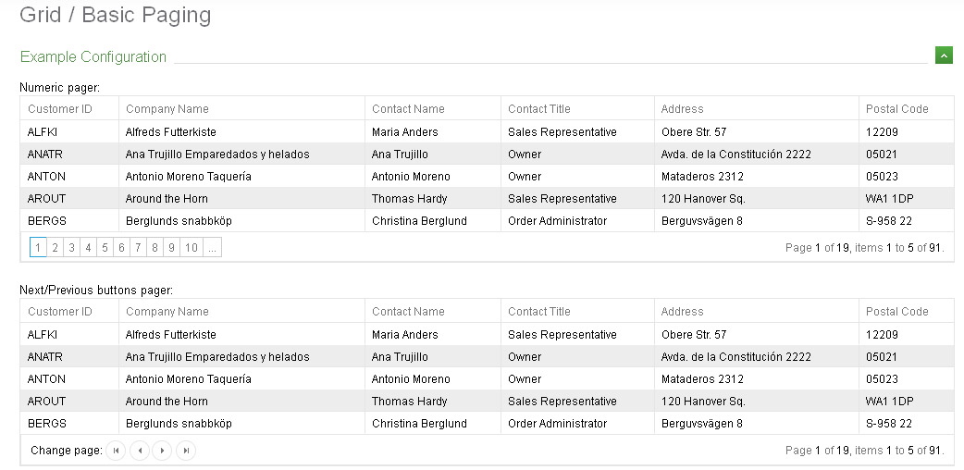964x470 pixels.
Task: Click Address header in bottom grid
Action: point(683,312)
